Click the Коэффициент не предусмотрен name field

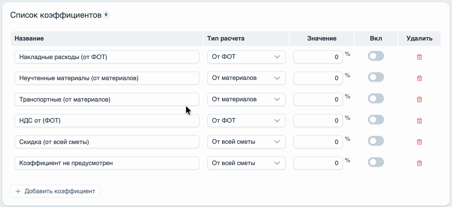click(107, 163)
